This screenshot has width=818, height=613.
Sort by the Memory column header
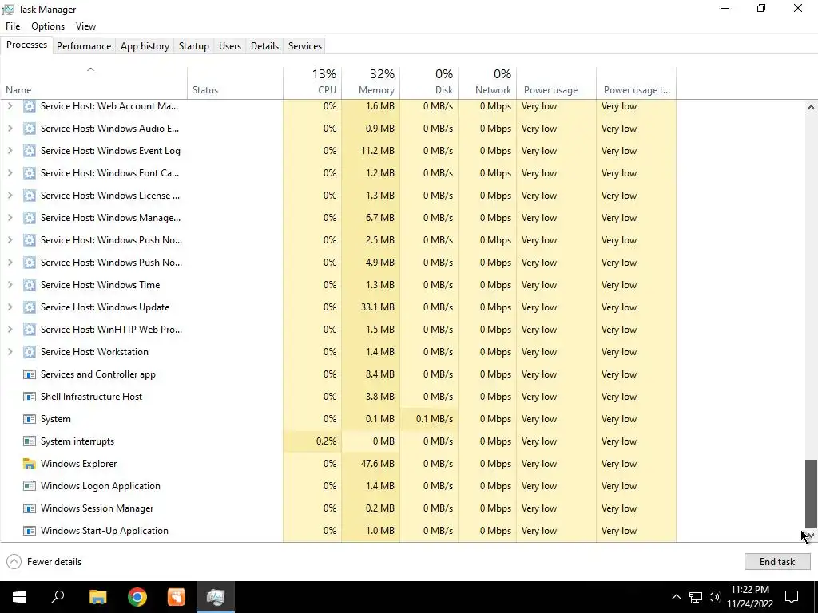371,82
